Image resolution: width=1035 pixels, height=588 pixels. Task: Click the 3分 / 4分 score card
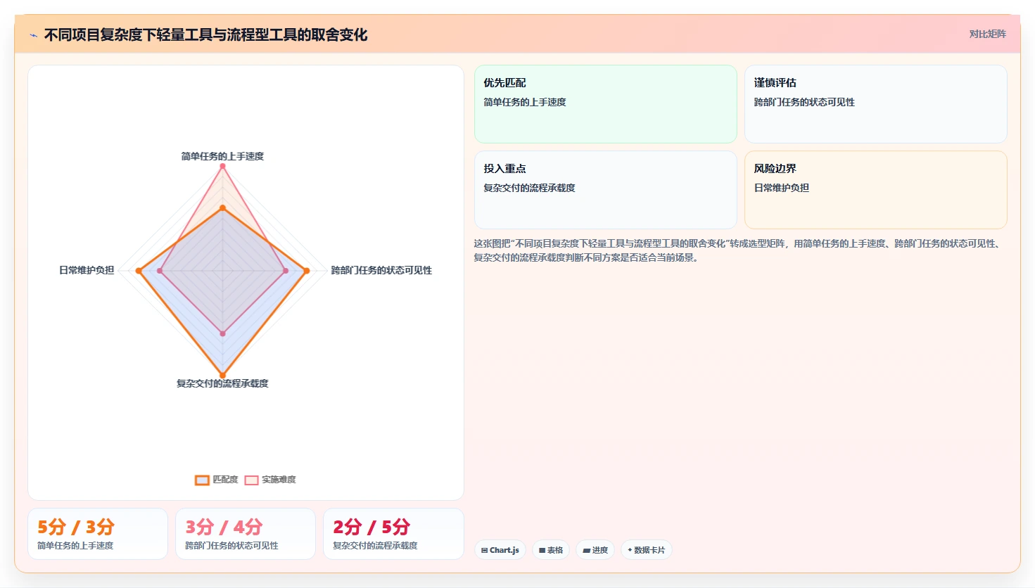click(x=246, y=534)
